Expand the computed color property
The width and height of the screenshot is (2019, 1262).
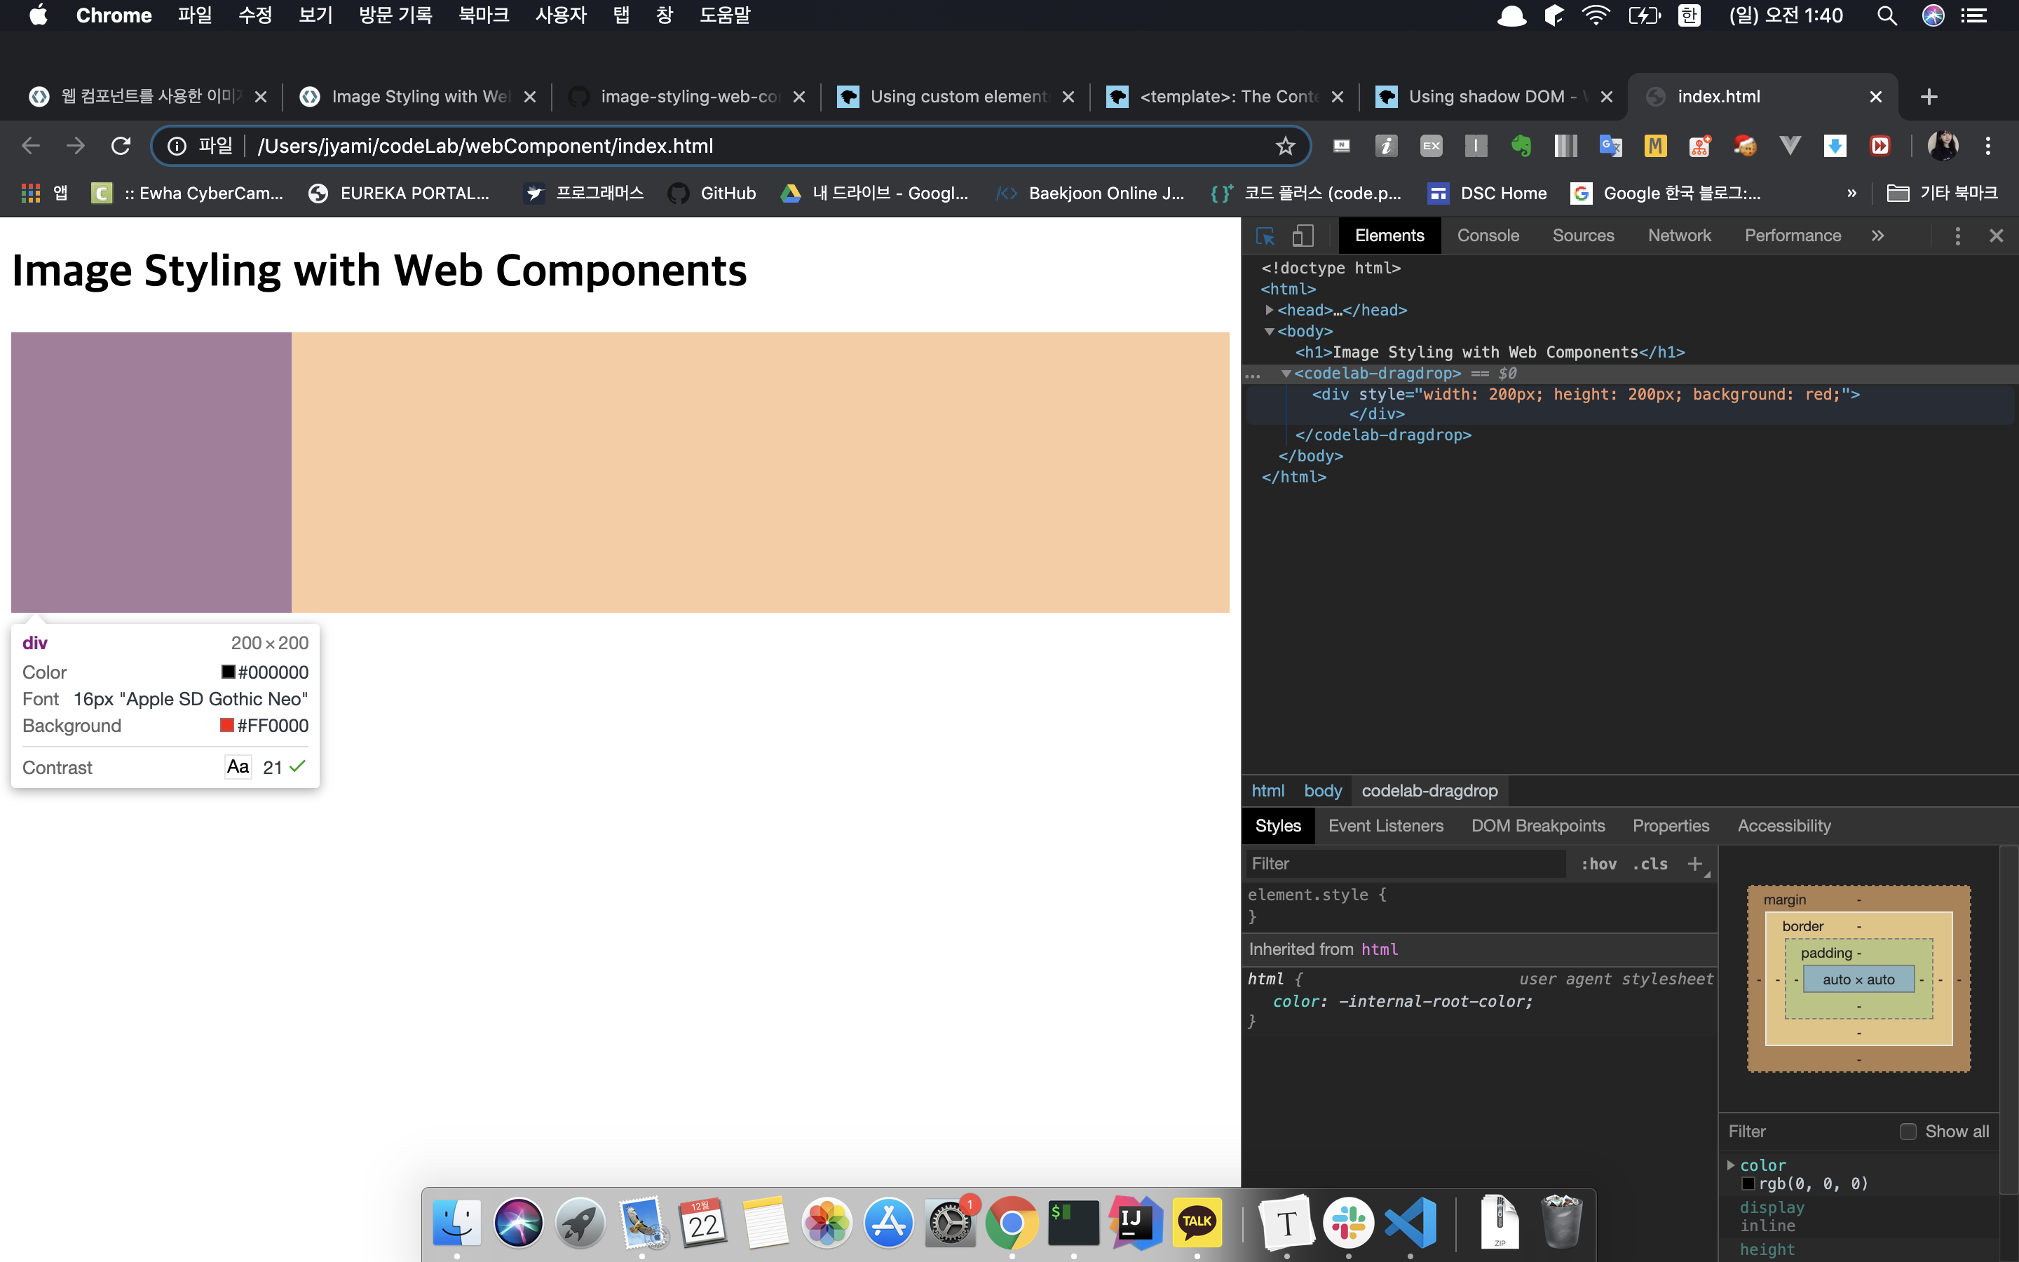click(x=1730, y=1165)
